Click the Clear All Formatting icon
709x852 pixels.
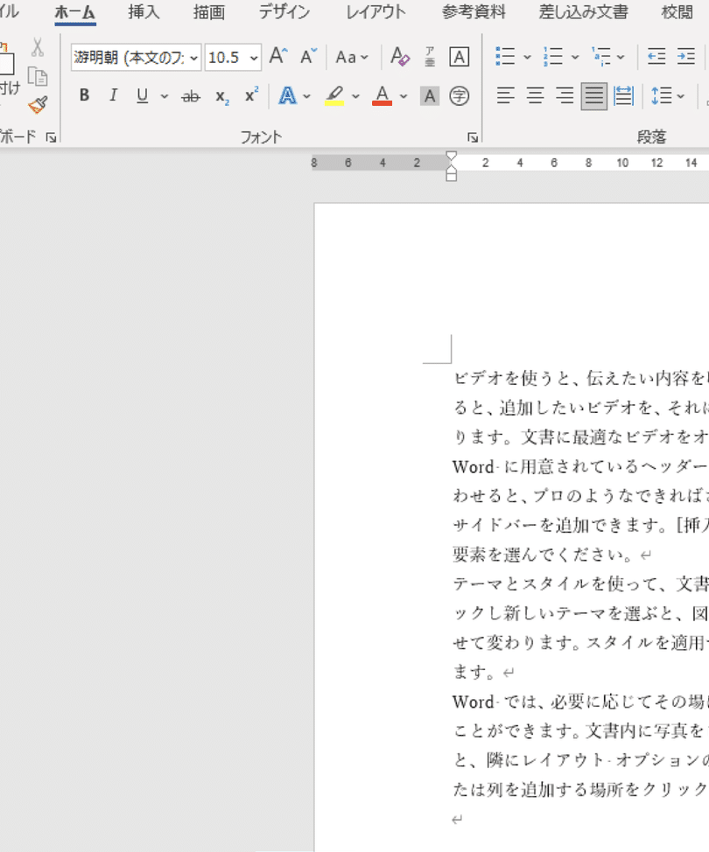[400, 58]
